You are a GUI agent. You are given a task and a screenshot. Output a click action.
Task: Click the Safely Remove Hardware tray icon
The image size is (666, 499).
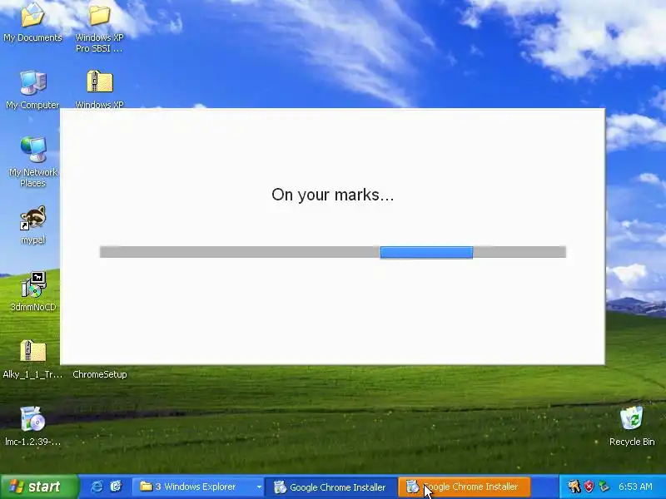click(x=604, y=487)
